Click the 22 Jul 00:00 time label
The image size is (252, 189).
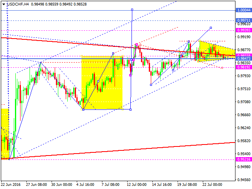click(x=212, y=185)
